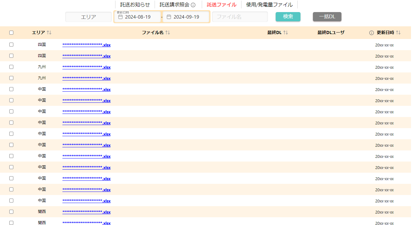Open xlsx file link in second 九州 row
The image size is (420, 225).
pyautogui.click(x=86, y=78)
